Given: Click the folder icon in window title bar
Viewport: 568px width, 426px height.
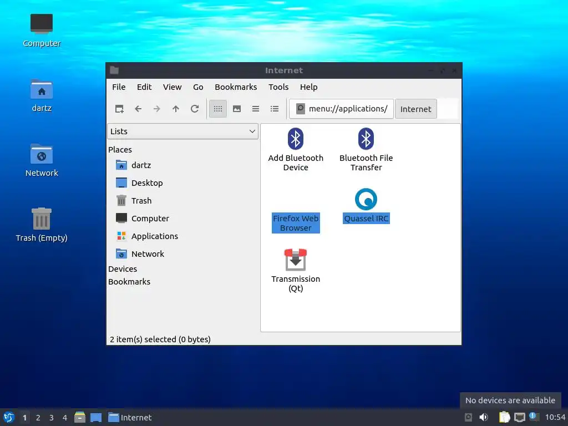Looking at the screenshot, I should click(114, 70).
